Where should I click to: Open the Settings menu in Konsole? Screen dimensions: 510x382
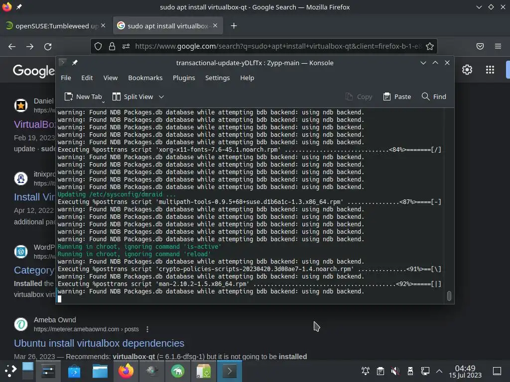pos(217,78)
